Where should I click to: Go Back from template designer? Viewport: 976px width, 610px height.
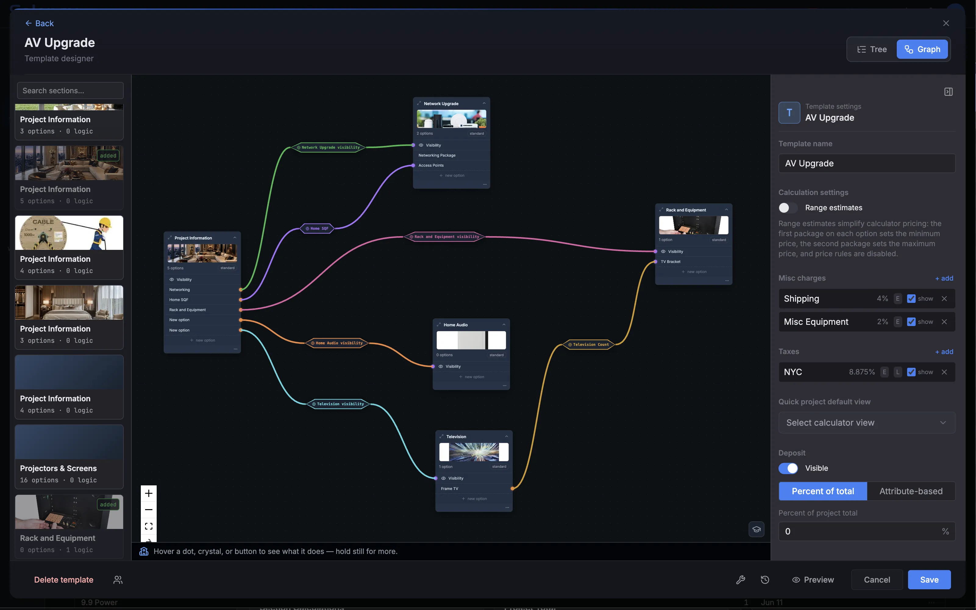click(x=40, y=23)
